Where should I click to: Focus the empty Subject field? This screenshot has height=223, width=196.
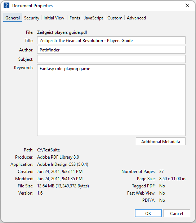coord(111,59)
